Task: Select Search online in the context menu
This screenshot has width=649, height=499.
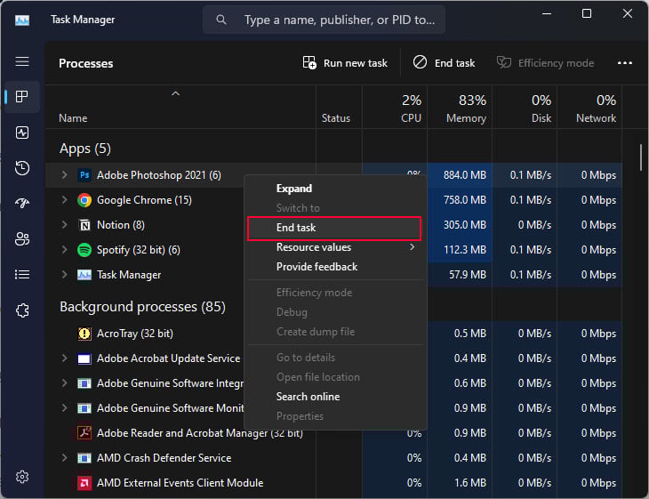Action: click(x=308, y=397)
